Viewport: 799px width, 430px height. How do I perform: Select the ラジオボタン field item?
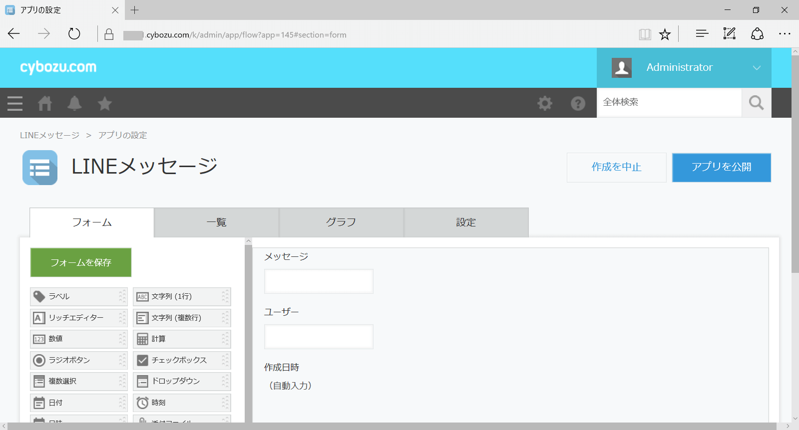pyautogui.click(x=79, y=360)
